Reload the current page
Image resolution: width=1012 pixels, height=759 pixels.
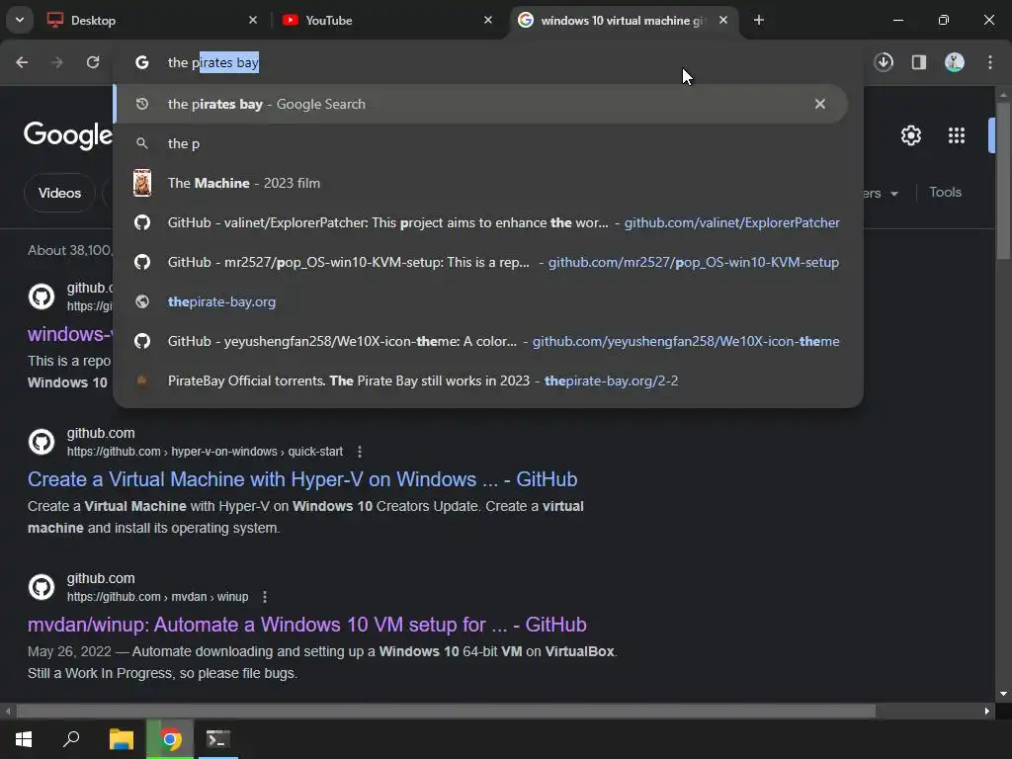(x=93, y=62)
